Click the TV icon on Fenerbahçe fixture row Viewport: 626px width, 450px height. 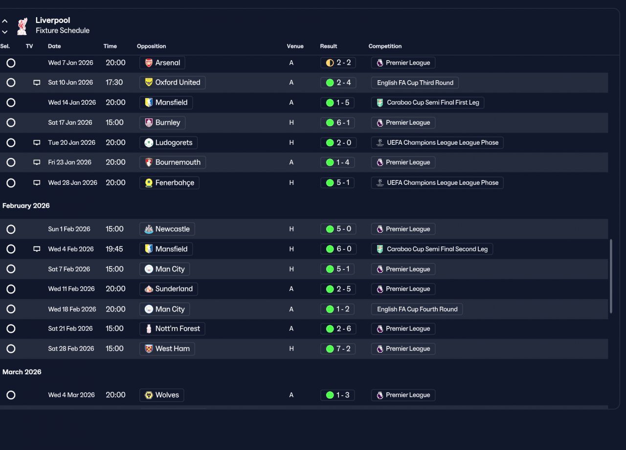coord(37,183)
